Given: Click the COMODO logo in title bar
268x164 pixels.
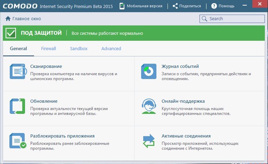Looking at the screenshot, I should pyautogui.click(x=20, y=6).
